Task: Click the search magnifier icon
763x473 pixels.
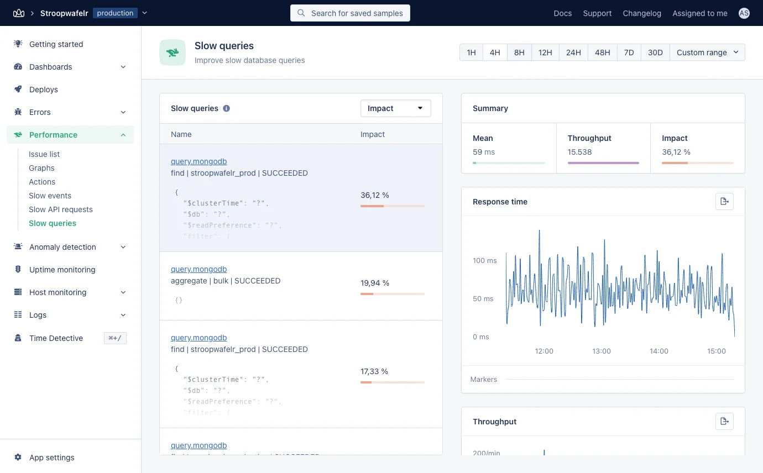Action: coord(301,13)
